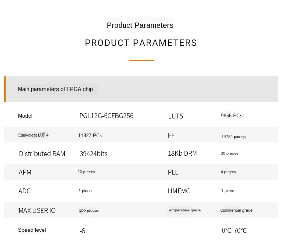Click the 18Kb DRM label

tap(182, 153)
